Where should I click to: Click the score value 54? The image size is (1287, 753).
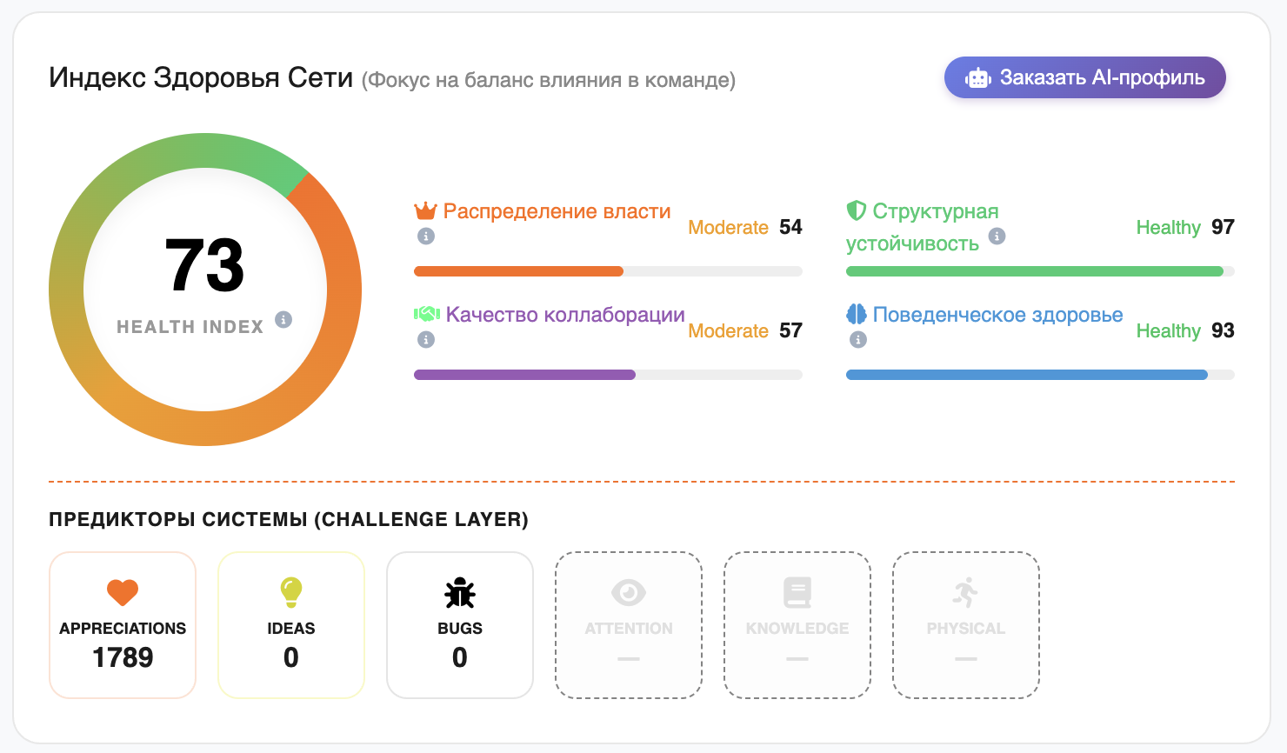[790, 227]
